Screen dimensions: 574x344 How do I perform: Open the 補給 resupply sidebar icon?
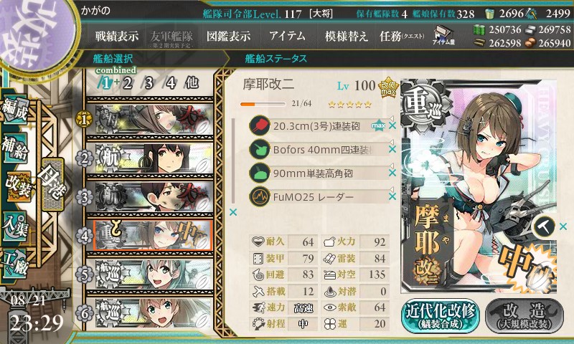(15, 148)
